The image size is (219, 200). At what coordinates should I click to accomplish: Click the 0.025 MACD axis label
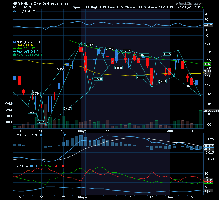[x=210, y=139]
